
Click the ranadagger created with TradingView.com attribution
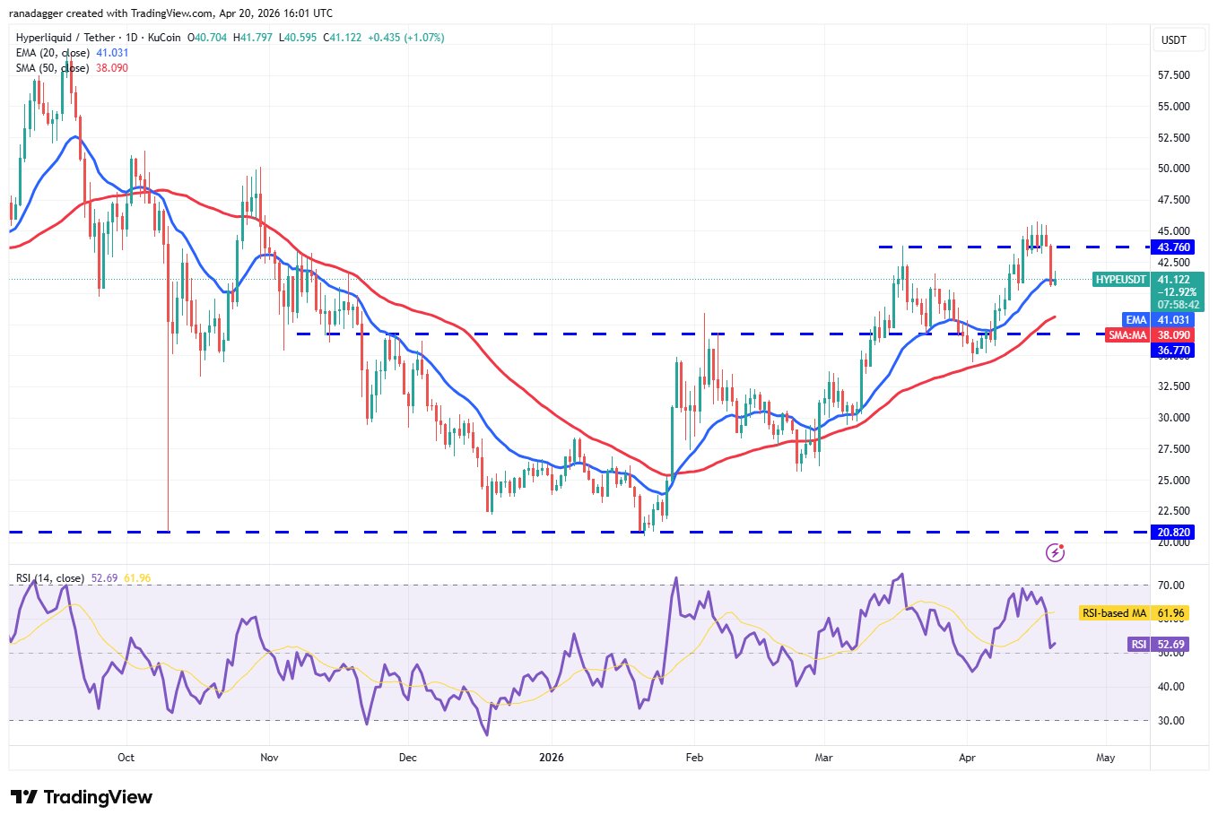tap(172, 13)
